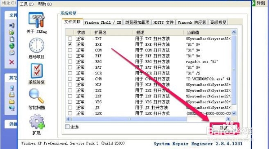
Task: Click list vertical scrollbar up arrow
Action: (234, 32)
